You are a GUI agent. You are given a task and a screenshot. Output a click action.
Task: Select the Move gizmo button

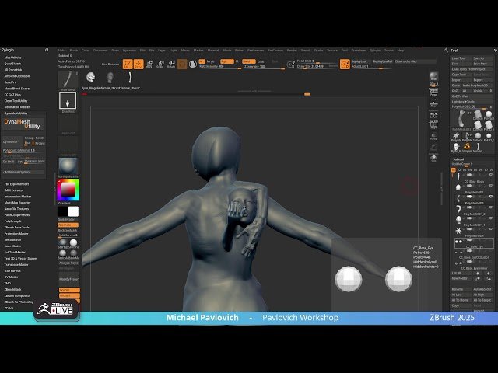[149, 64]
